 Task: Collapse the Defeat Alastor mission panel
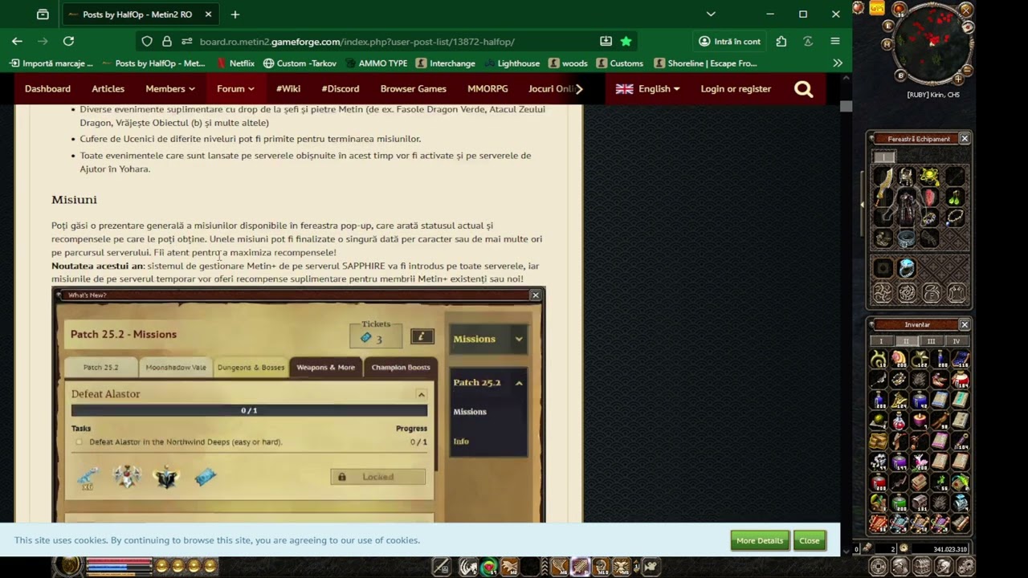[421, 394]
